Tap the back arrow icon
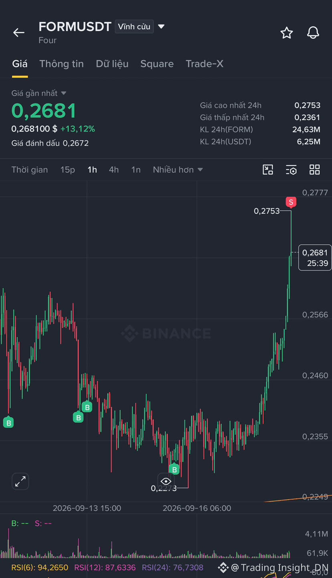Screen dimensions: 332x578 tap(19, 33)
